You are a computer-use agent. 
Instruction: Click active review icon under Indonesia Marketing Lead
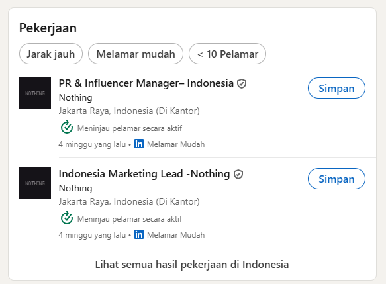pyautogui.click(x=67, y=218)
